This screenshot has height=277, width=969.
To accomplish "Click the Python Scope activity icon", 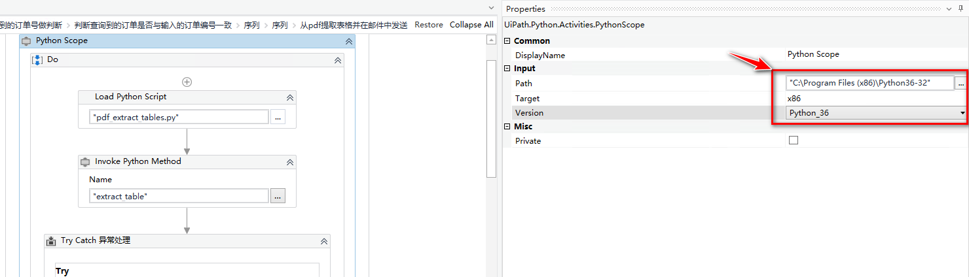I will (26, 41).
